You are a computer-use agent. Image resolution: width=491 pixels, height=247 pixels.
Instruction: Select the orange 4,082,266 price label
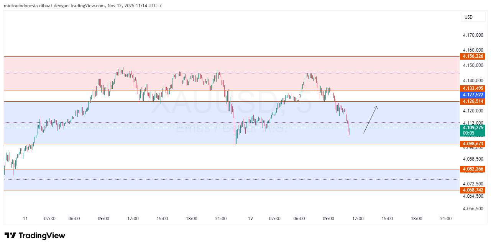473,168
